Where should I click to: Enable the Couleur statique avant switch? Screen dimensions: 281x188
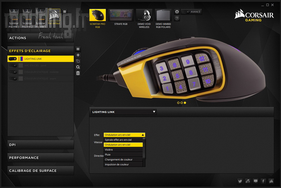coord(13,78)
